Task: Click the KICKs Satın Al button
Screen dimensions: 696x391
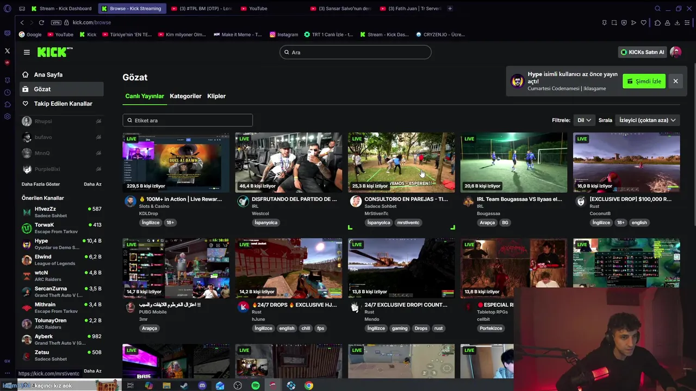Action: tap(643, 52)
